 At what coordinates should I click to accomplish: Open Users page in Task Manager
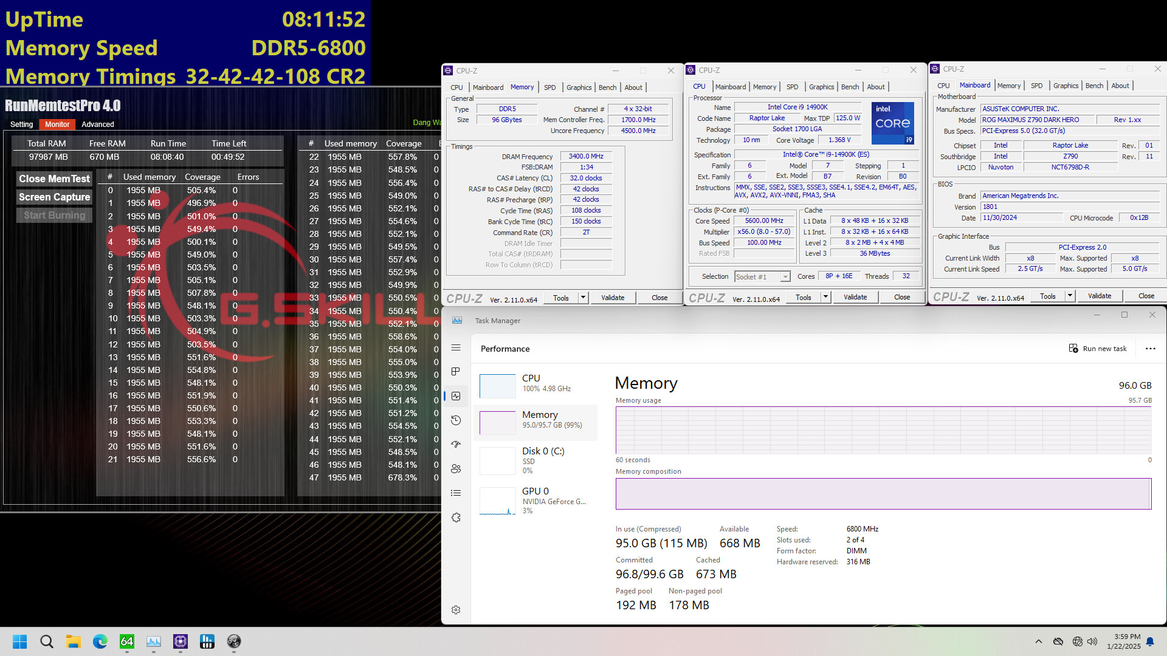pos(456,469)
